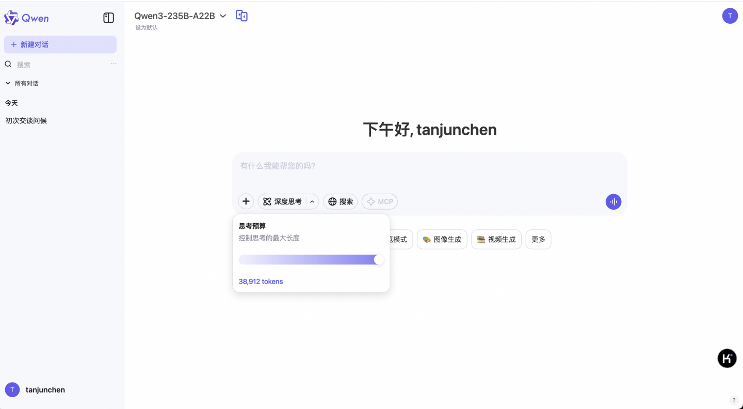Open the three-dot options beside search
This screenshot has height=409, width=743.
click(x=114, y=64)
